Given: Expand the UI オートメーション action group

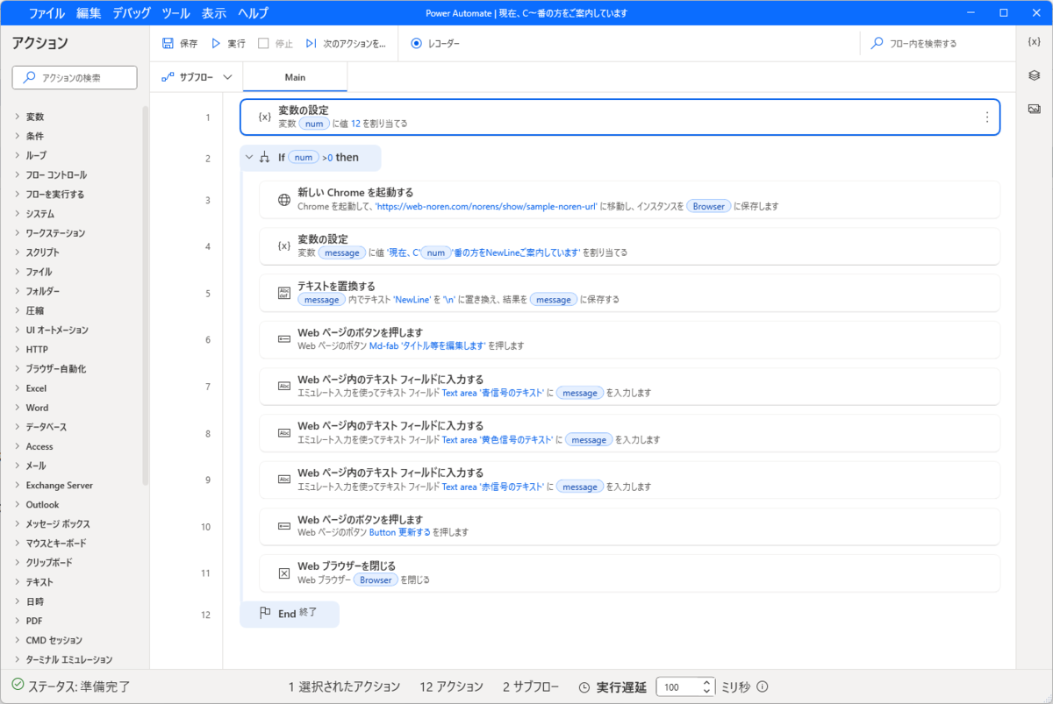Looking at the screenshot, I should [x=18, y=330].
